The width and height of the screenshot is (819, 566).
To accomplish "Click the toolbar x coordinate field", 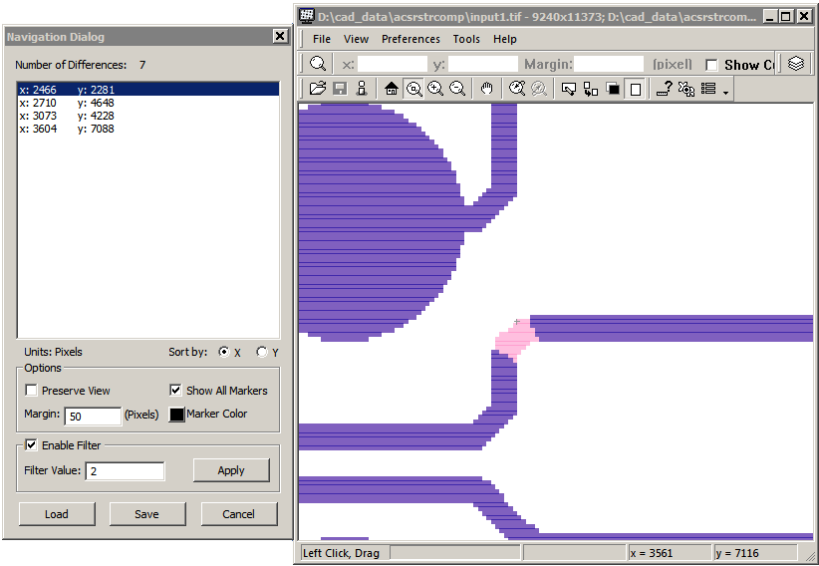I will click(x=393, y=65).
